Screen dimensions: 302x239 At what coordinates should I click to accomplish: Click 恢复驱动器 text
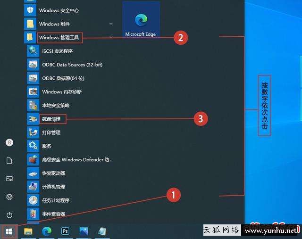point(53,173)
